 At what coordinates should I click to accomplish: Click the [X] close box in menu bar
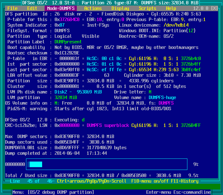(x=214, y=8)
